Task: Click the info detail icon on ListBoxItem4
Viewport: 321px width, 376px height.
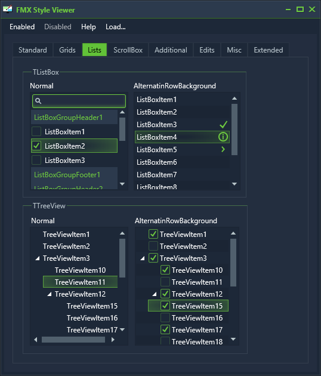Action: [223, 137]
